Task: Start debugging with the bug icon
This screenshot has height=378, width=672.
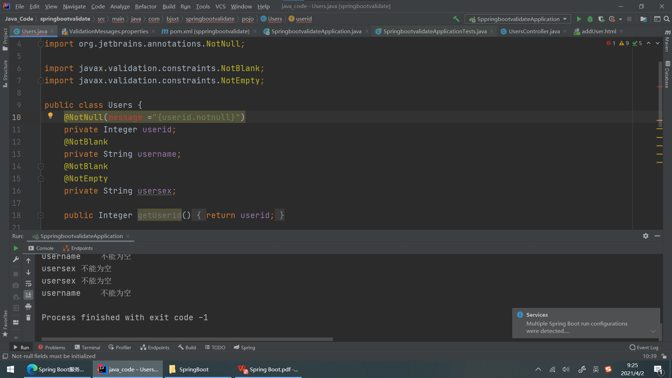Action: [590, 19]
